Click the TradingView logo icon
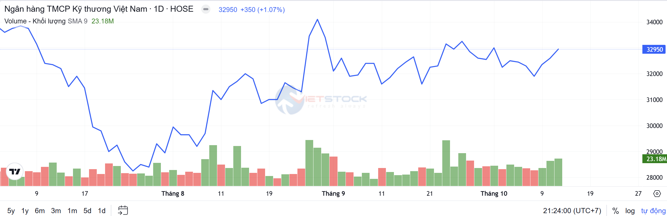The height and width of the screenshot is (216, 667). (x=15, y=171)
